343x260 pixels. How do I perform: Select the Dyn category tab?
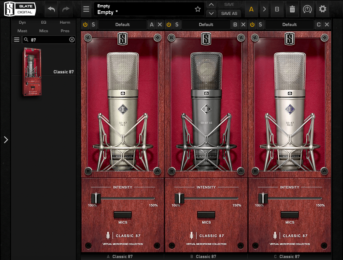click(22, 23)
